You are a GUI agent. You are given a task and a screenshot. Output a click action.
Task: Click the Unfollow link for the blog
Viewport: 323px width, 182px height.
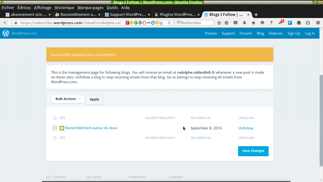[x=246, y=128]
